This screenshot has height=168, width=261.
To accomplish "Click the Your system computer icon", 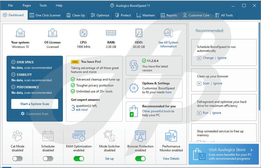I will (20, 33).
